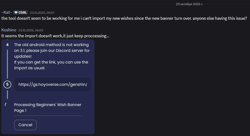Click the vertical connector line below step 5
The height and width of the screenshot is (136, 250).
7,95
